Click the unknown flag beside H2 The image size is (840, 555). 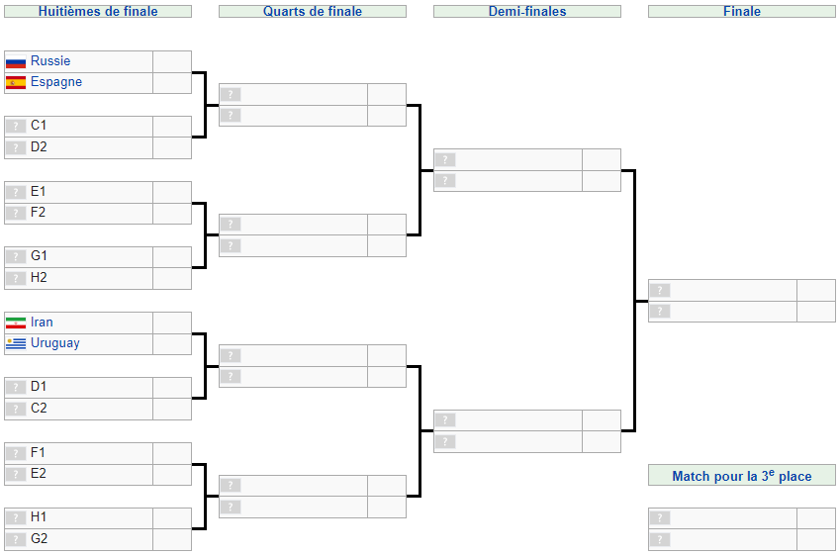point(16,279)
